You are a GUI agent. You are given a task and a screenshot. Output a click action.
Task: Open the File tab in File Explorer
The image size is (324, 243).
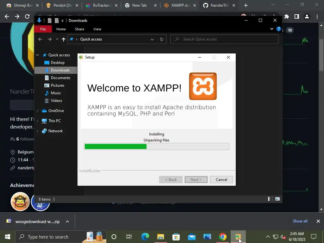tap(43, 29)
